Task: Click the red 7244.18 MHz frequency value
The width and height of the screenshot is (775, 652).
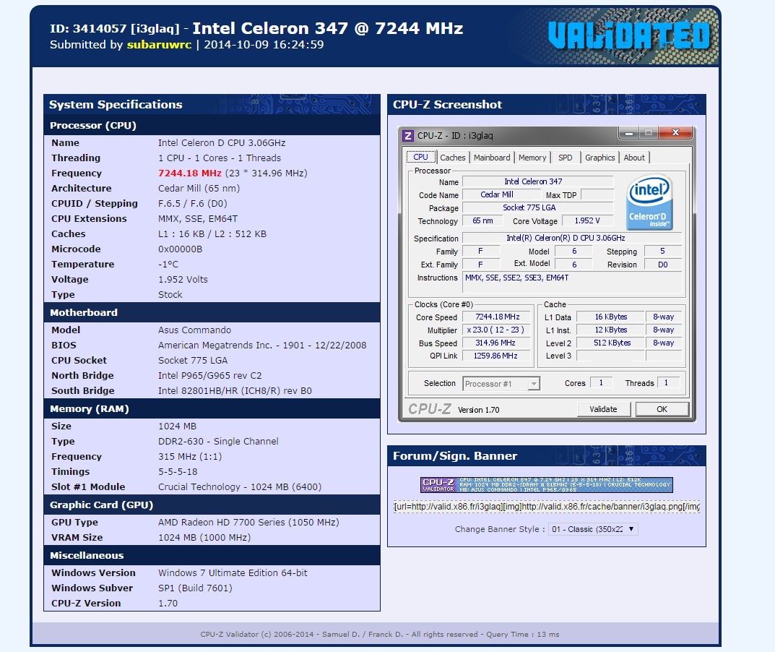Action: point(190,173)
